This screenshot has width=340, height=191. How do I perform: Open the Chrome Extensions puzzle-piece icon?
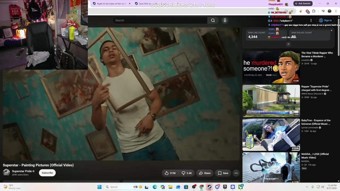pyautogui.click(x=314, y=11)
